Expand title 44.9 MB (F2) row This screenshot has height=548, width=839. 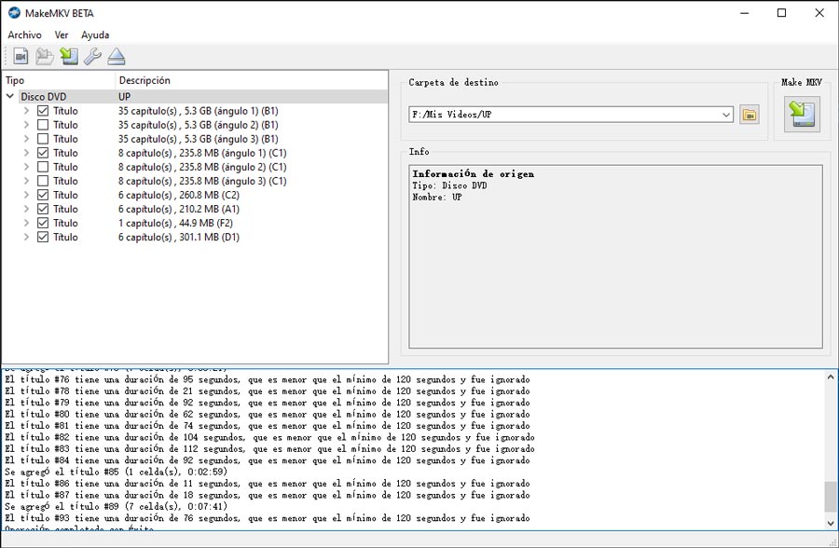pos(26,223)
